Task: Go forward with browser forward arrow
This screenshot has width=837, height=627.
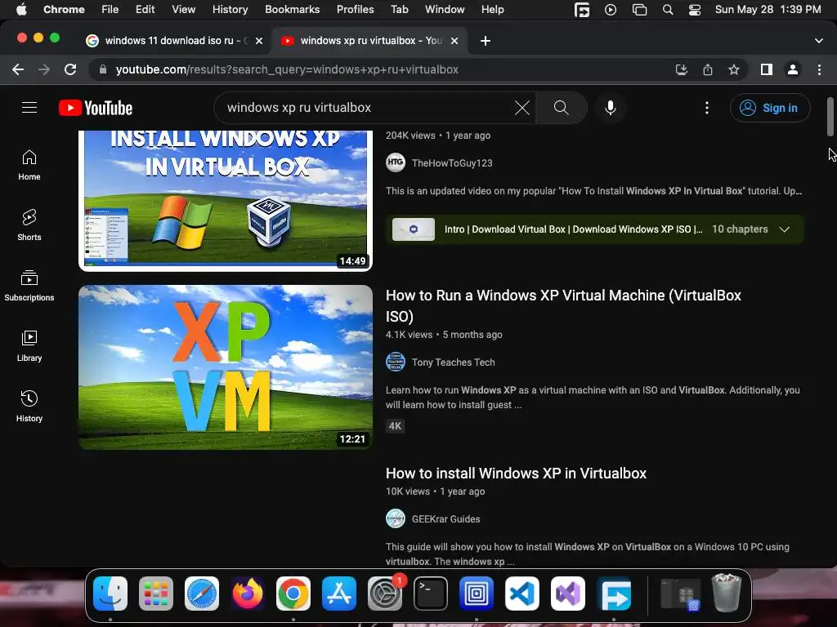Action: tap(44, 69)
